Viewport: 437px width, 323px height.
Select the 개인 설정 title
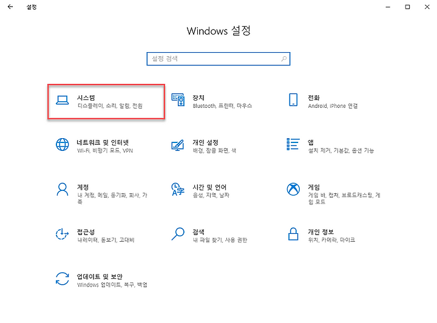click(205, 142)
